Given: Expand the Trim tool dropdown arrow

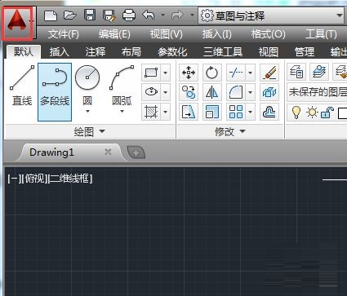Looking at the screenshot, I should coord(250,73).
